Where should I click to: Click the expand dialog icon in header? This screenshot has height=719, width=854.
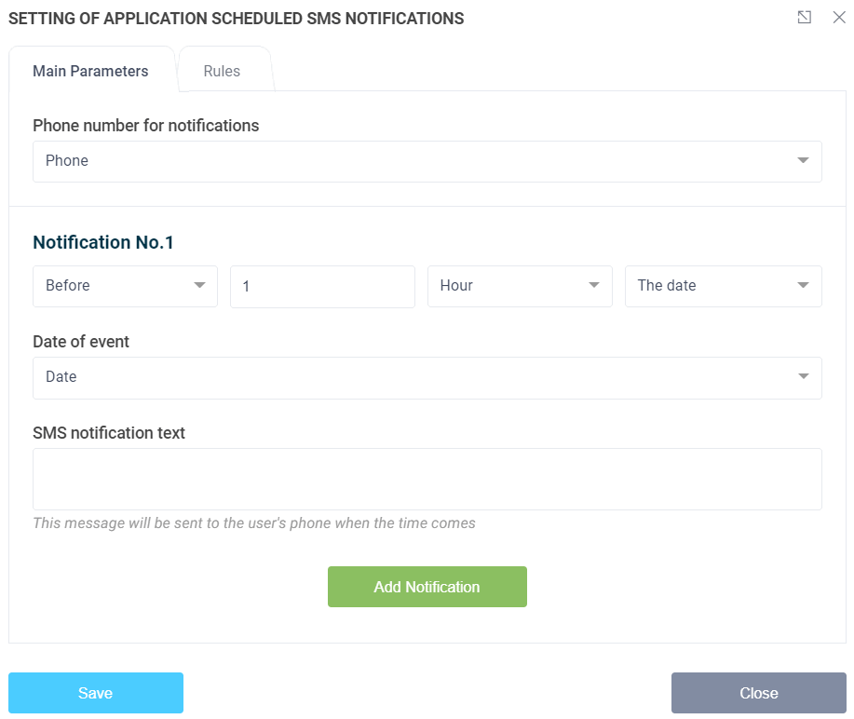pos(805,18)
